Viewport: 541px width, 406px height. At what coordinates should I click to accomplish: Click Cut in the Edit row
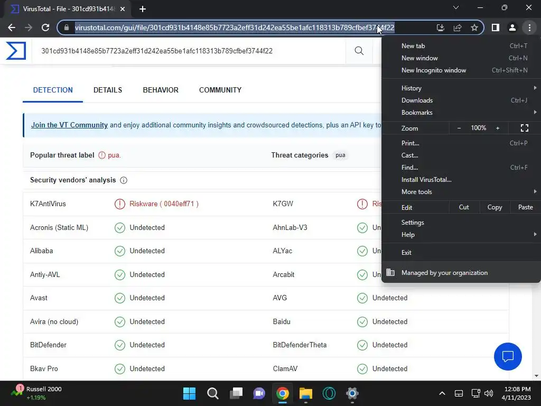tap(464, 207)
